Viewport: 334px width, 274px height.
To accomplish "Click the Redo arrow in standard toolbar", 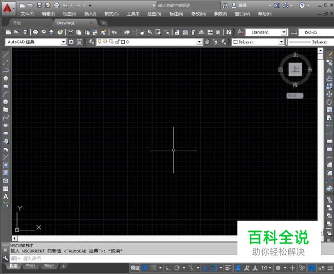I will click(127, 32).
